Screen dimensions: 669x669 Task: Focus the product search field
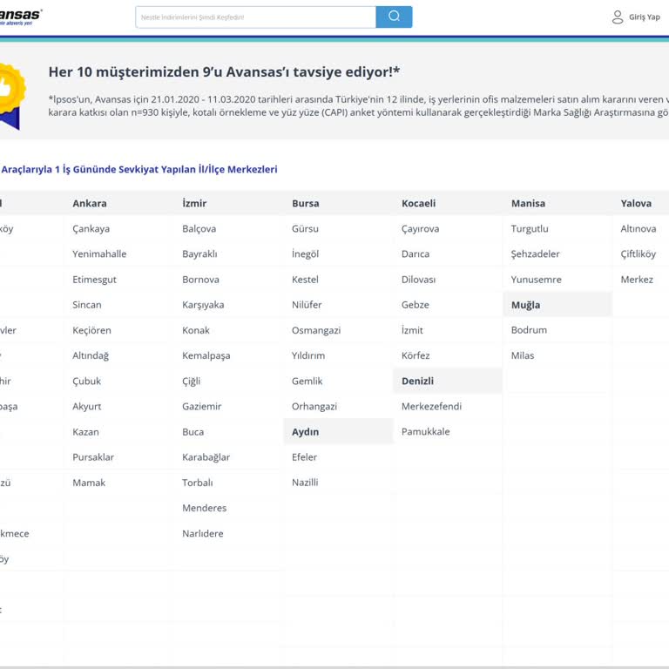tap(255, 17)
